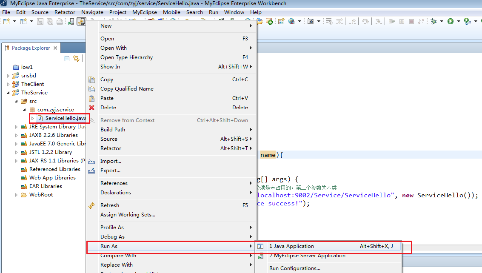
Task: Select JAXB 2.2.6 Libraries in tree
Action: click(x=54, y=135)
